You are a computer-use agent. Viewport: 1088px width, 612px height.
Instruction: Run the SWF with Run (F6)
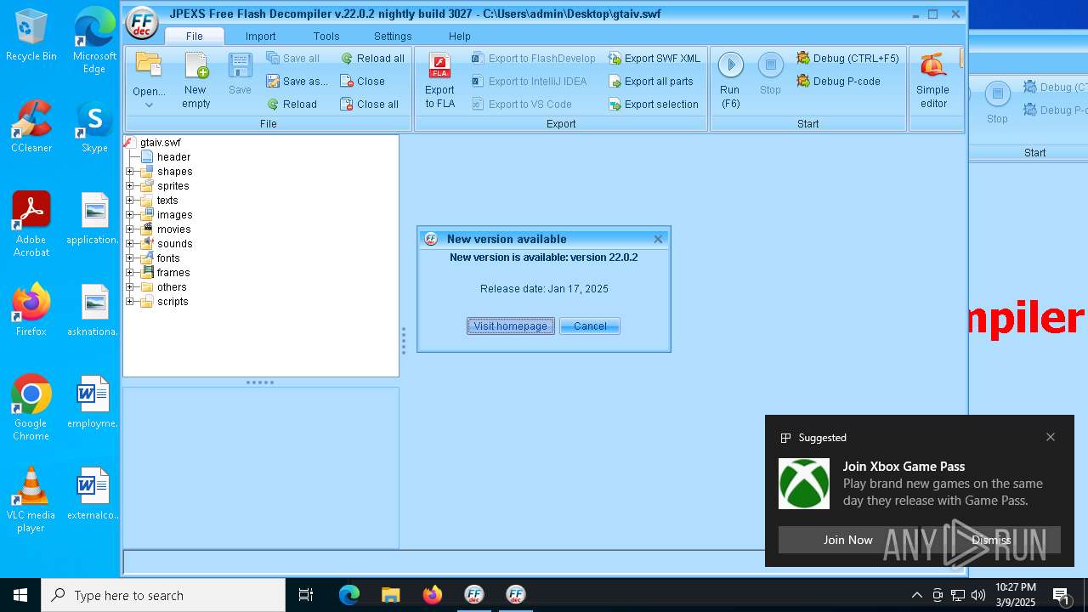click(730, 81)
